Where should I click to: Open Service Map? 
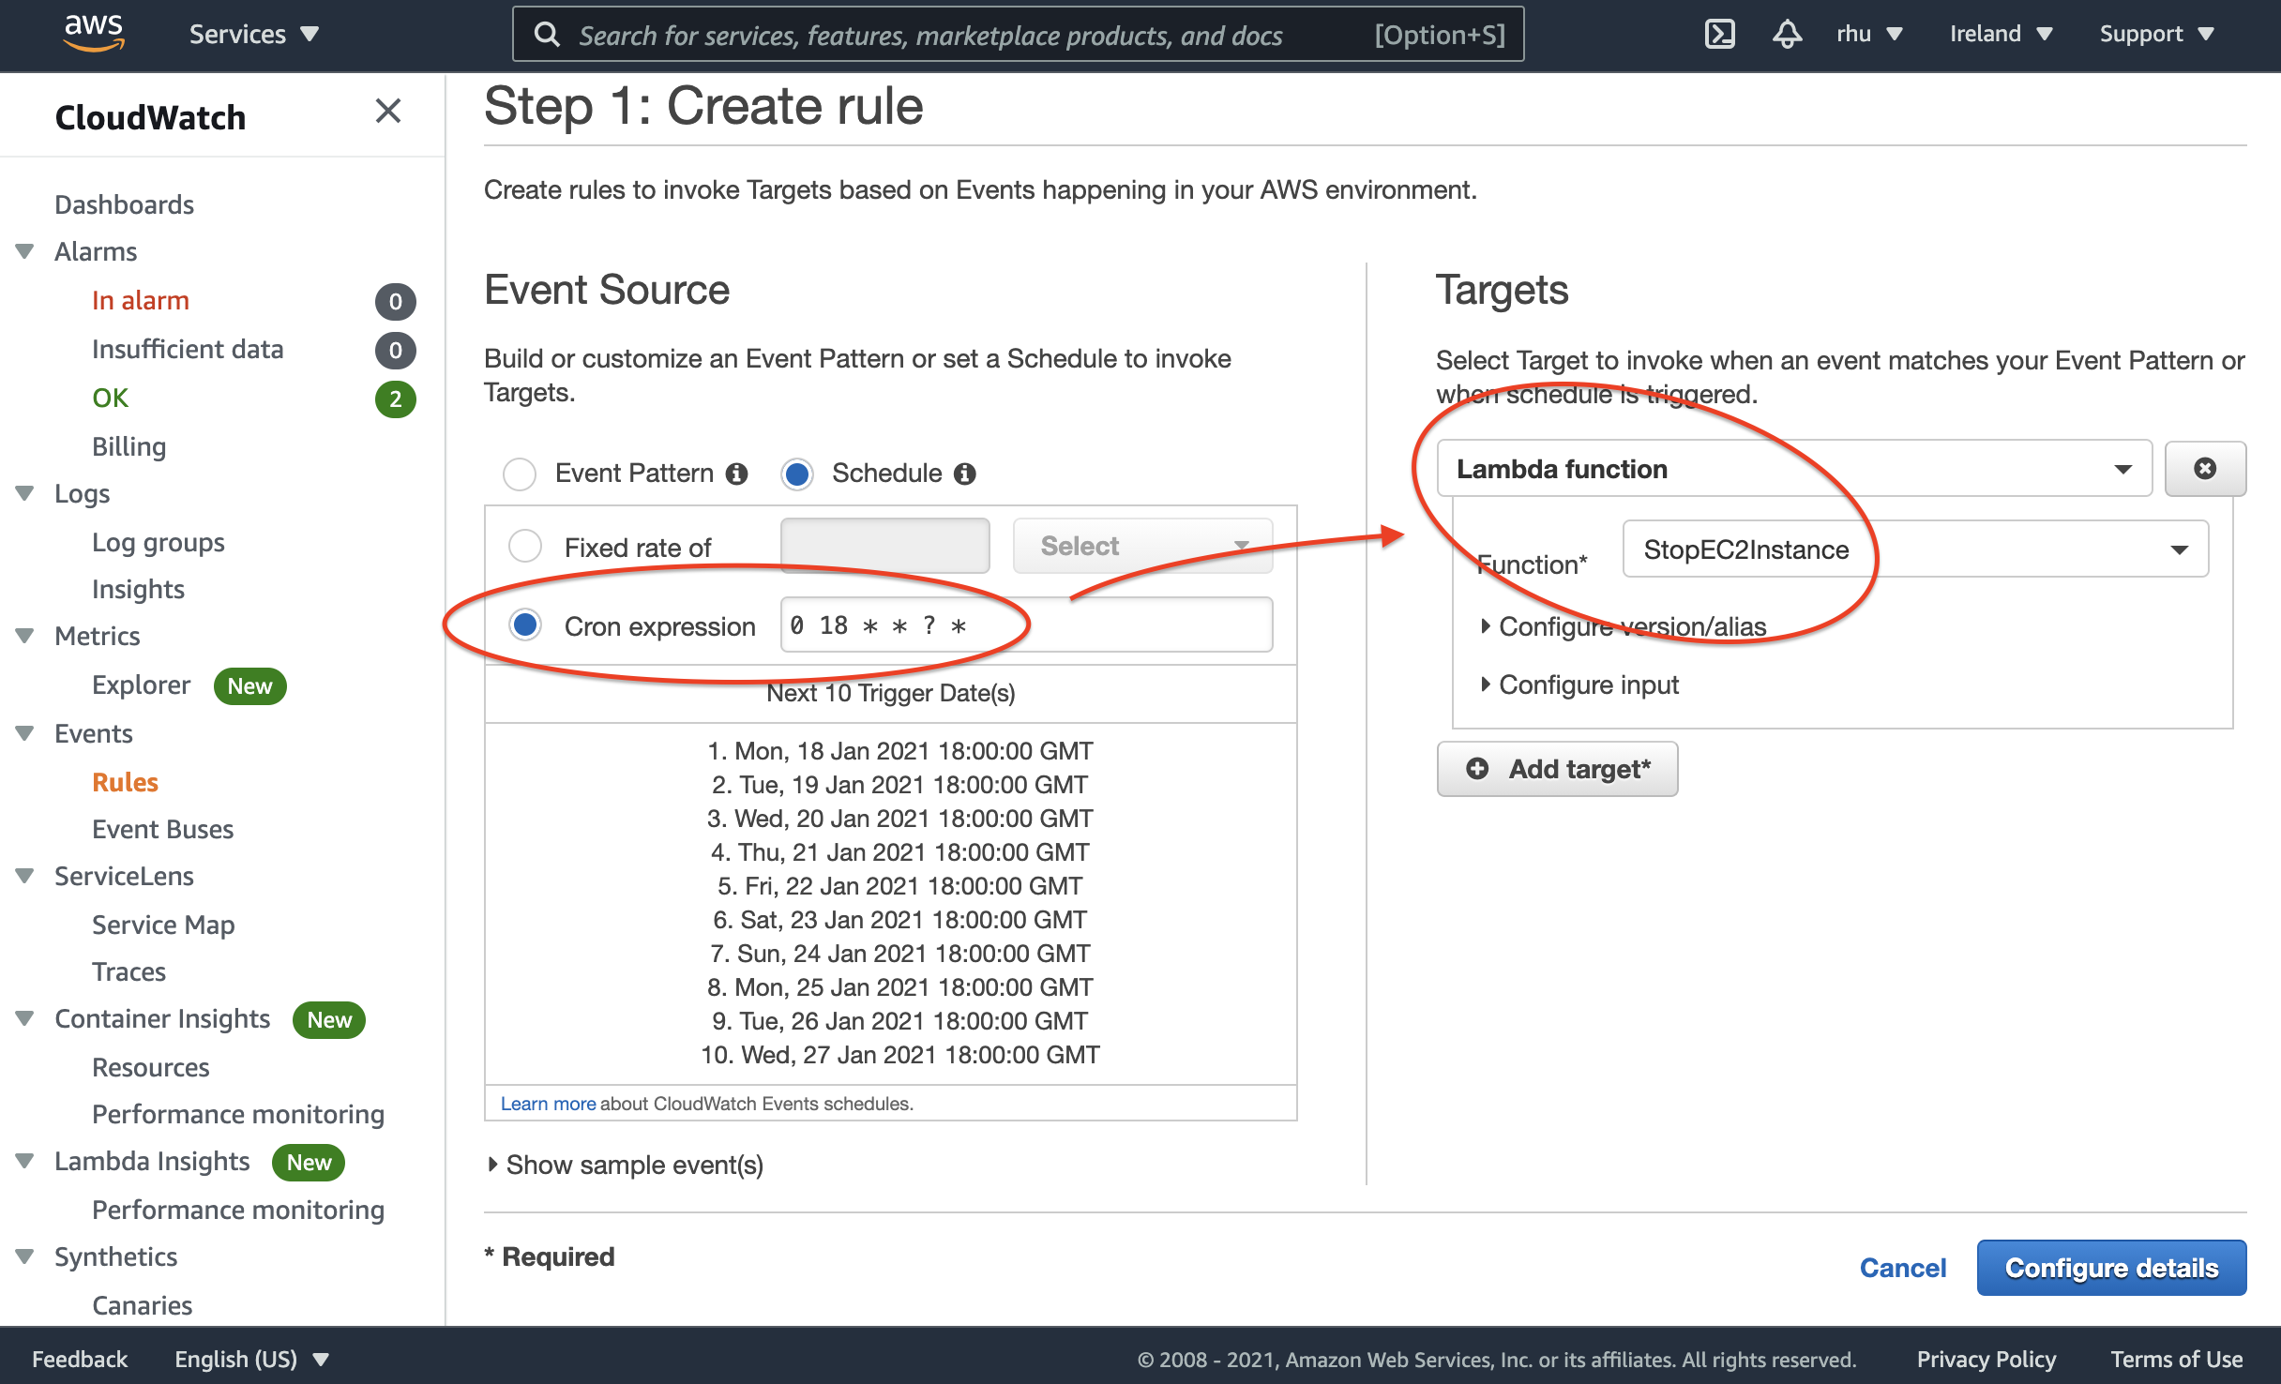click(x=163, y=925)
